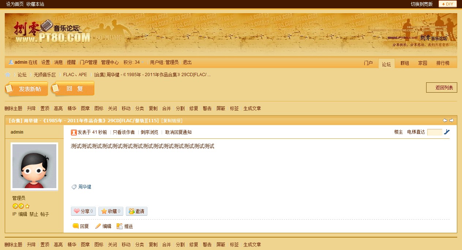
Task: Click the 发表新帖 new thread button
Action: 26,89
